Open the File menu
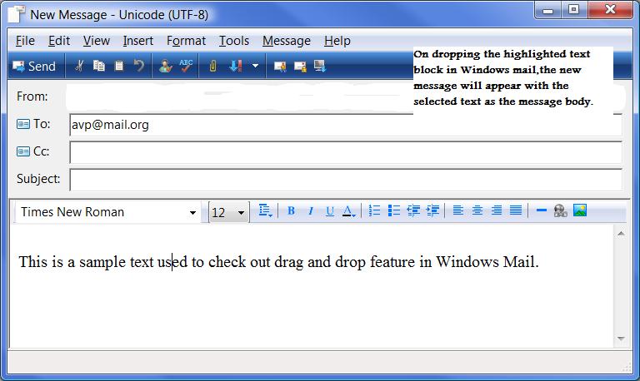 click(25, 41)
